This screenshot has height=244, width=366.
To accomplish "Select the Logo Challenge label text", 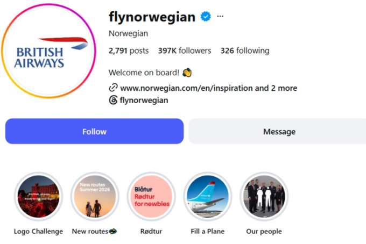I will (38, 231).
